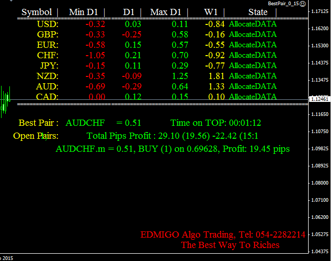The height and width of the screenshot is (261, 331).
Task: Select the USD: symbol row label
Action: click(48, 24)
